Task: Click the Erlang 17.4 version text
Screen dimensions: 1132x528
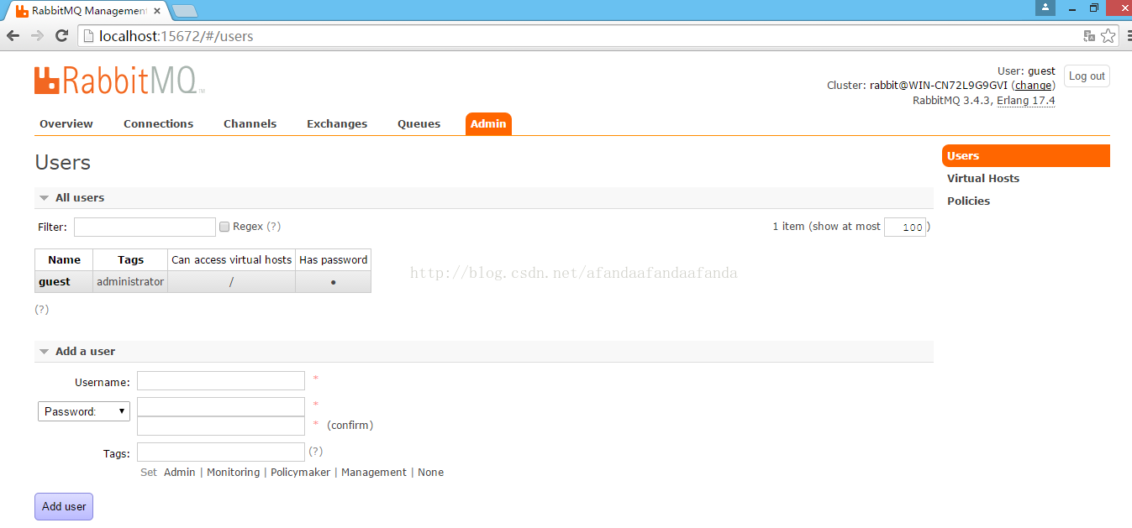Action: pyautogui.click(x=1025, y=101)
